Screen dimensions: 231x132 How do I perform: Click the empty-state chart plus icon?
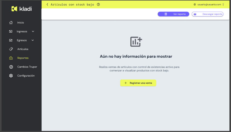tap(136, 42)
